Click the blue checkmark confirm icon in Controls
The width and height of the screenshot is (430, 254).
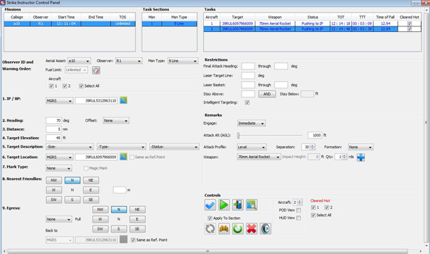pos(210,205)
